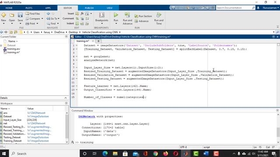Viewport: 280px width, 157px height.
Task: Click the New file icon
Action: (3, 15)
